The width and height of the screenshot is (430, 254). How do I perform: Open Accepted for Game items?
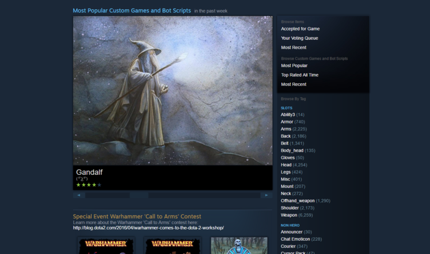point(300,29)
